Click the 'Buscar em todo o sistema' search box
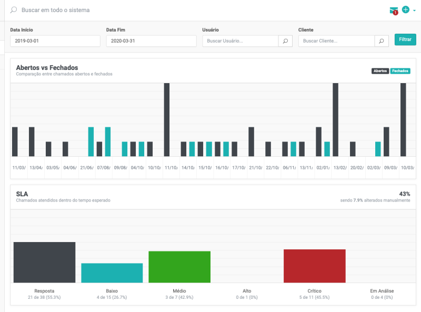Image resolution: width=421 pixels, height=312 pixels. (x=105, y=10)
